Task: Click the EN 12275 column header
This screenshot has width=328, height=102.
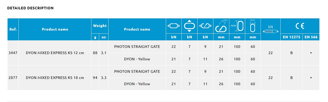Action: pos(292,37)
